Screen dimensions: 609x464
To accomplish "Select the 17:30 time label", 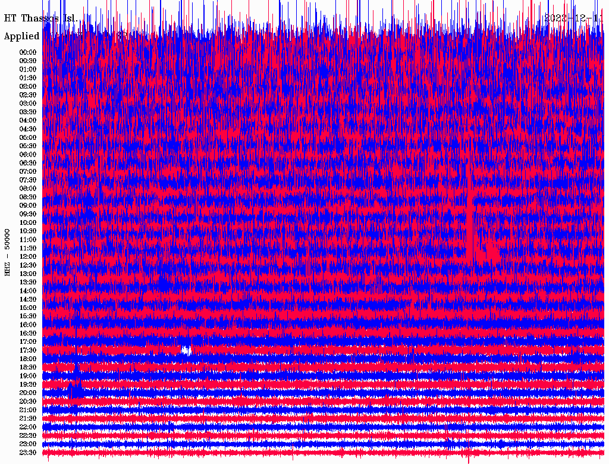I will pyautogui.click(x=28, y=350).
